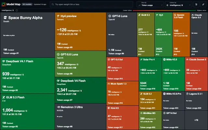The image size is (208, 130).
Task: Click the lower-to-higher value colour legend bar
Action: click(164, 10)
